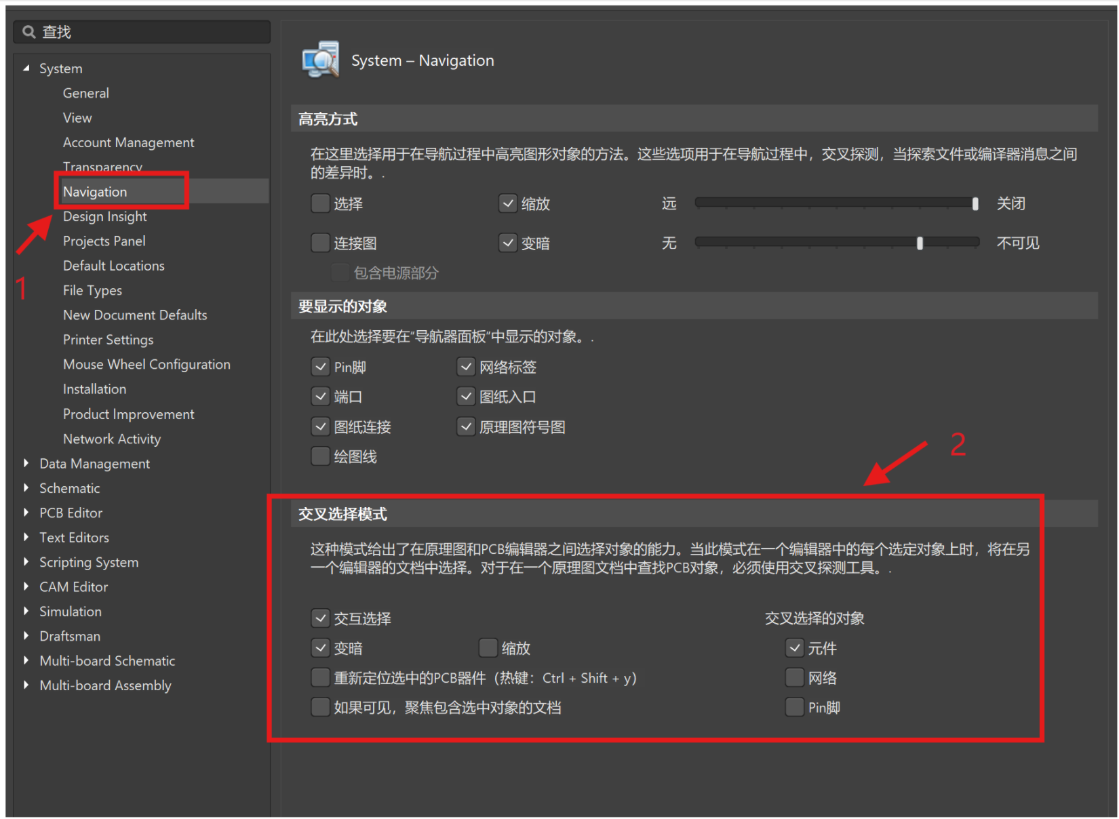Viewport: 1119px width, 819px height.
Task: Expand the Draftsman node
Action: (x=26, y=636)
